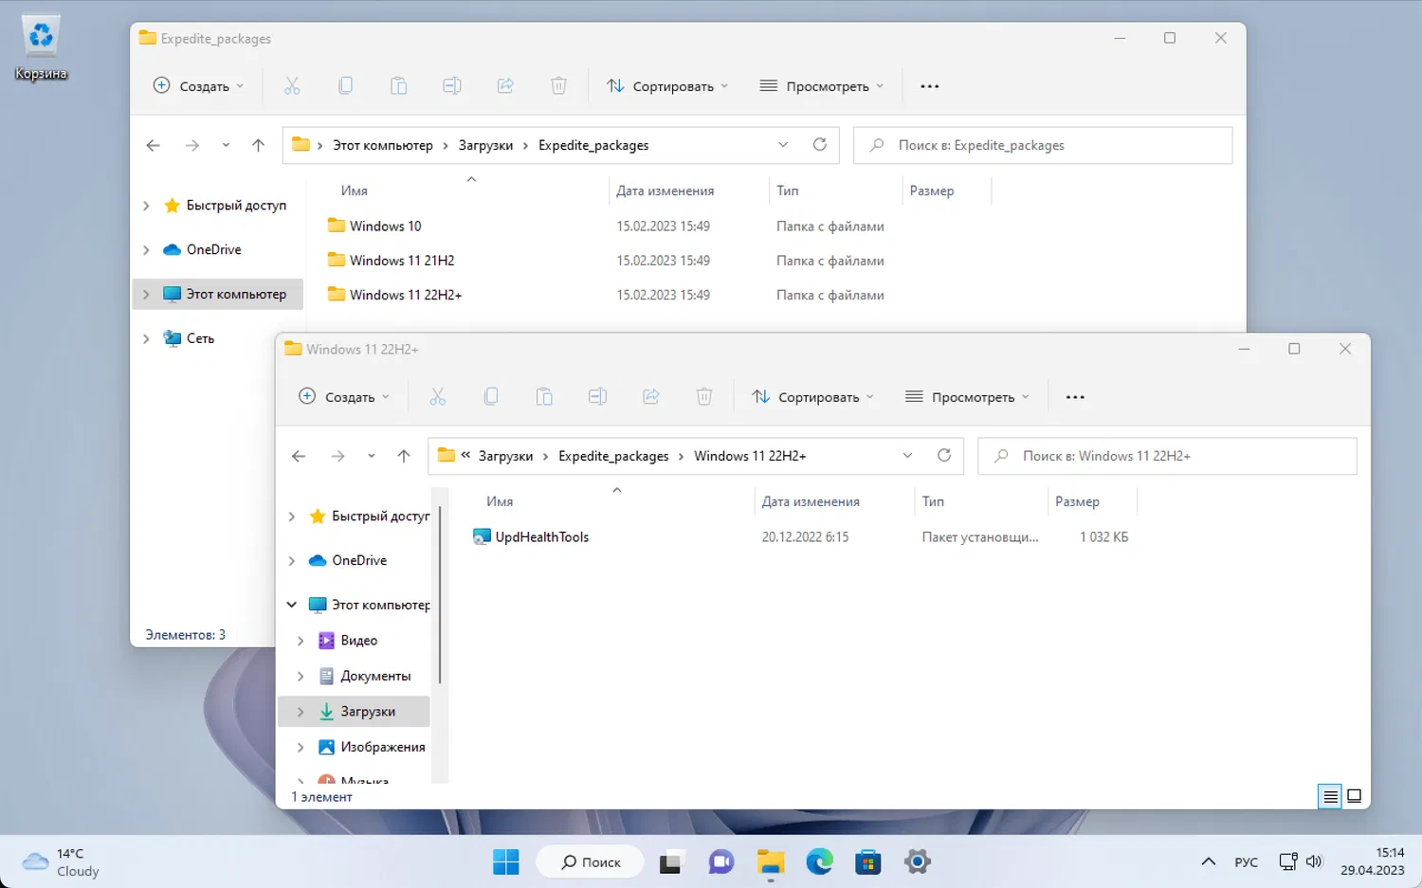This screenshot has height=888, width=1422.
Task: Refresh the Expedite_packages folder view
Action: coord(820,145)
